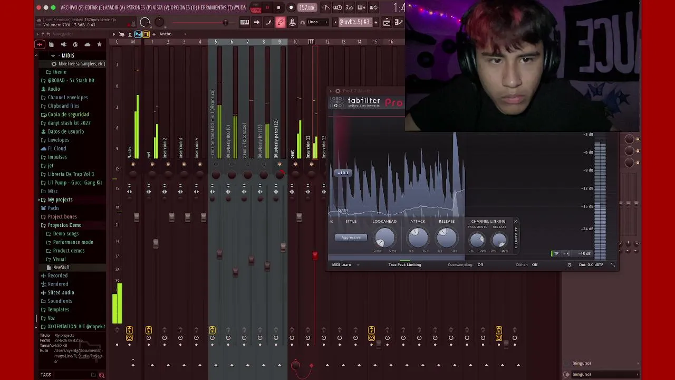Open the XXXTENTACION KIT @dopekit folder
Screen dimensions: 675x380
(76, 327)
